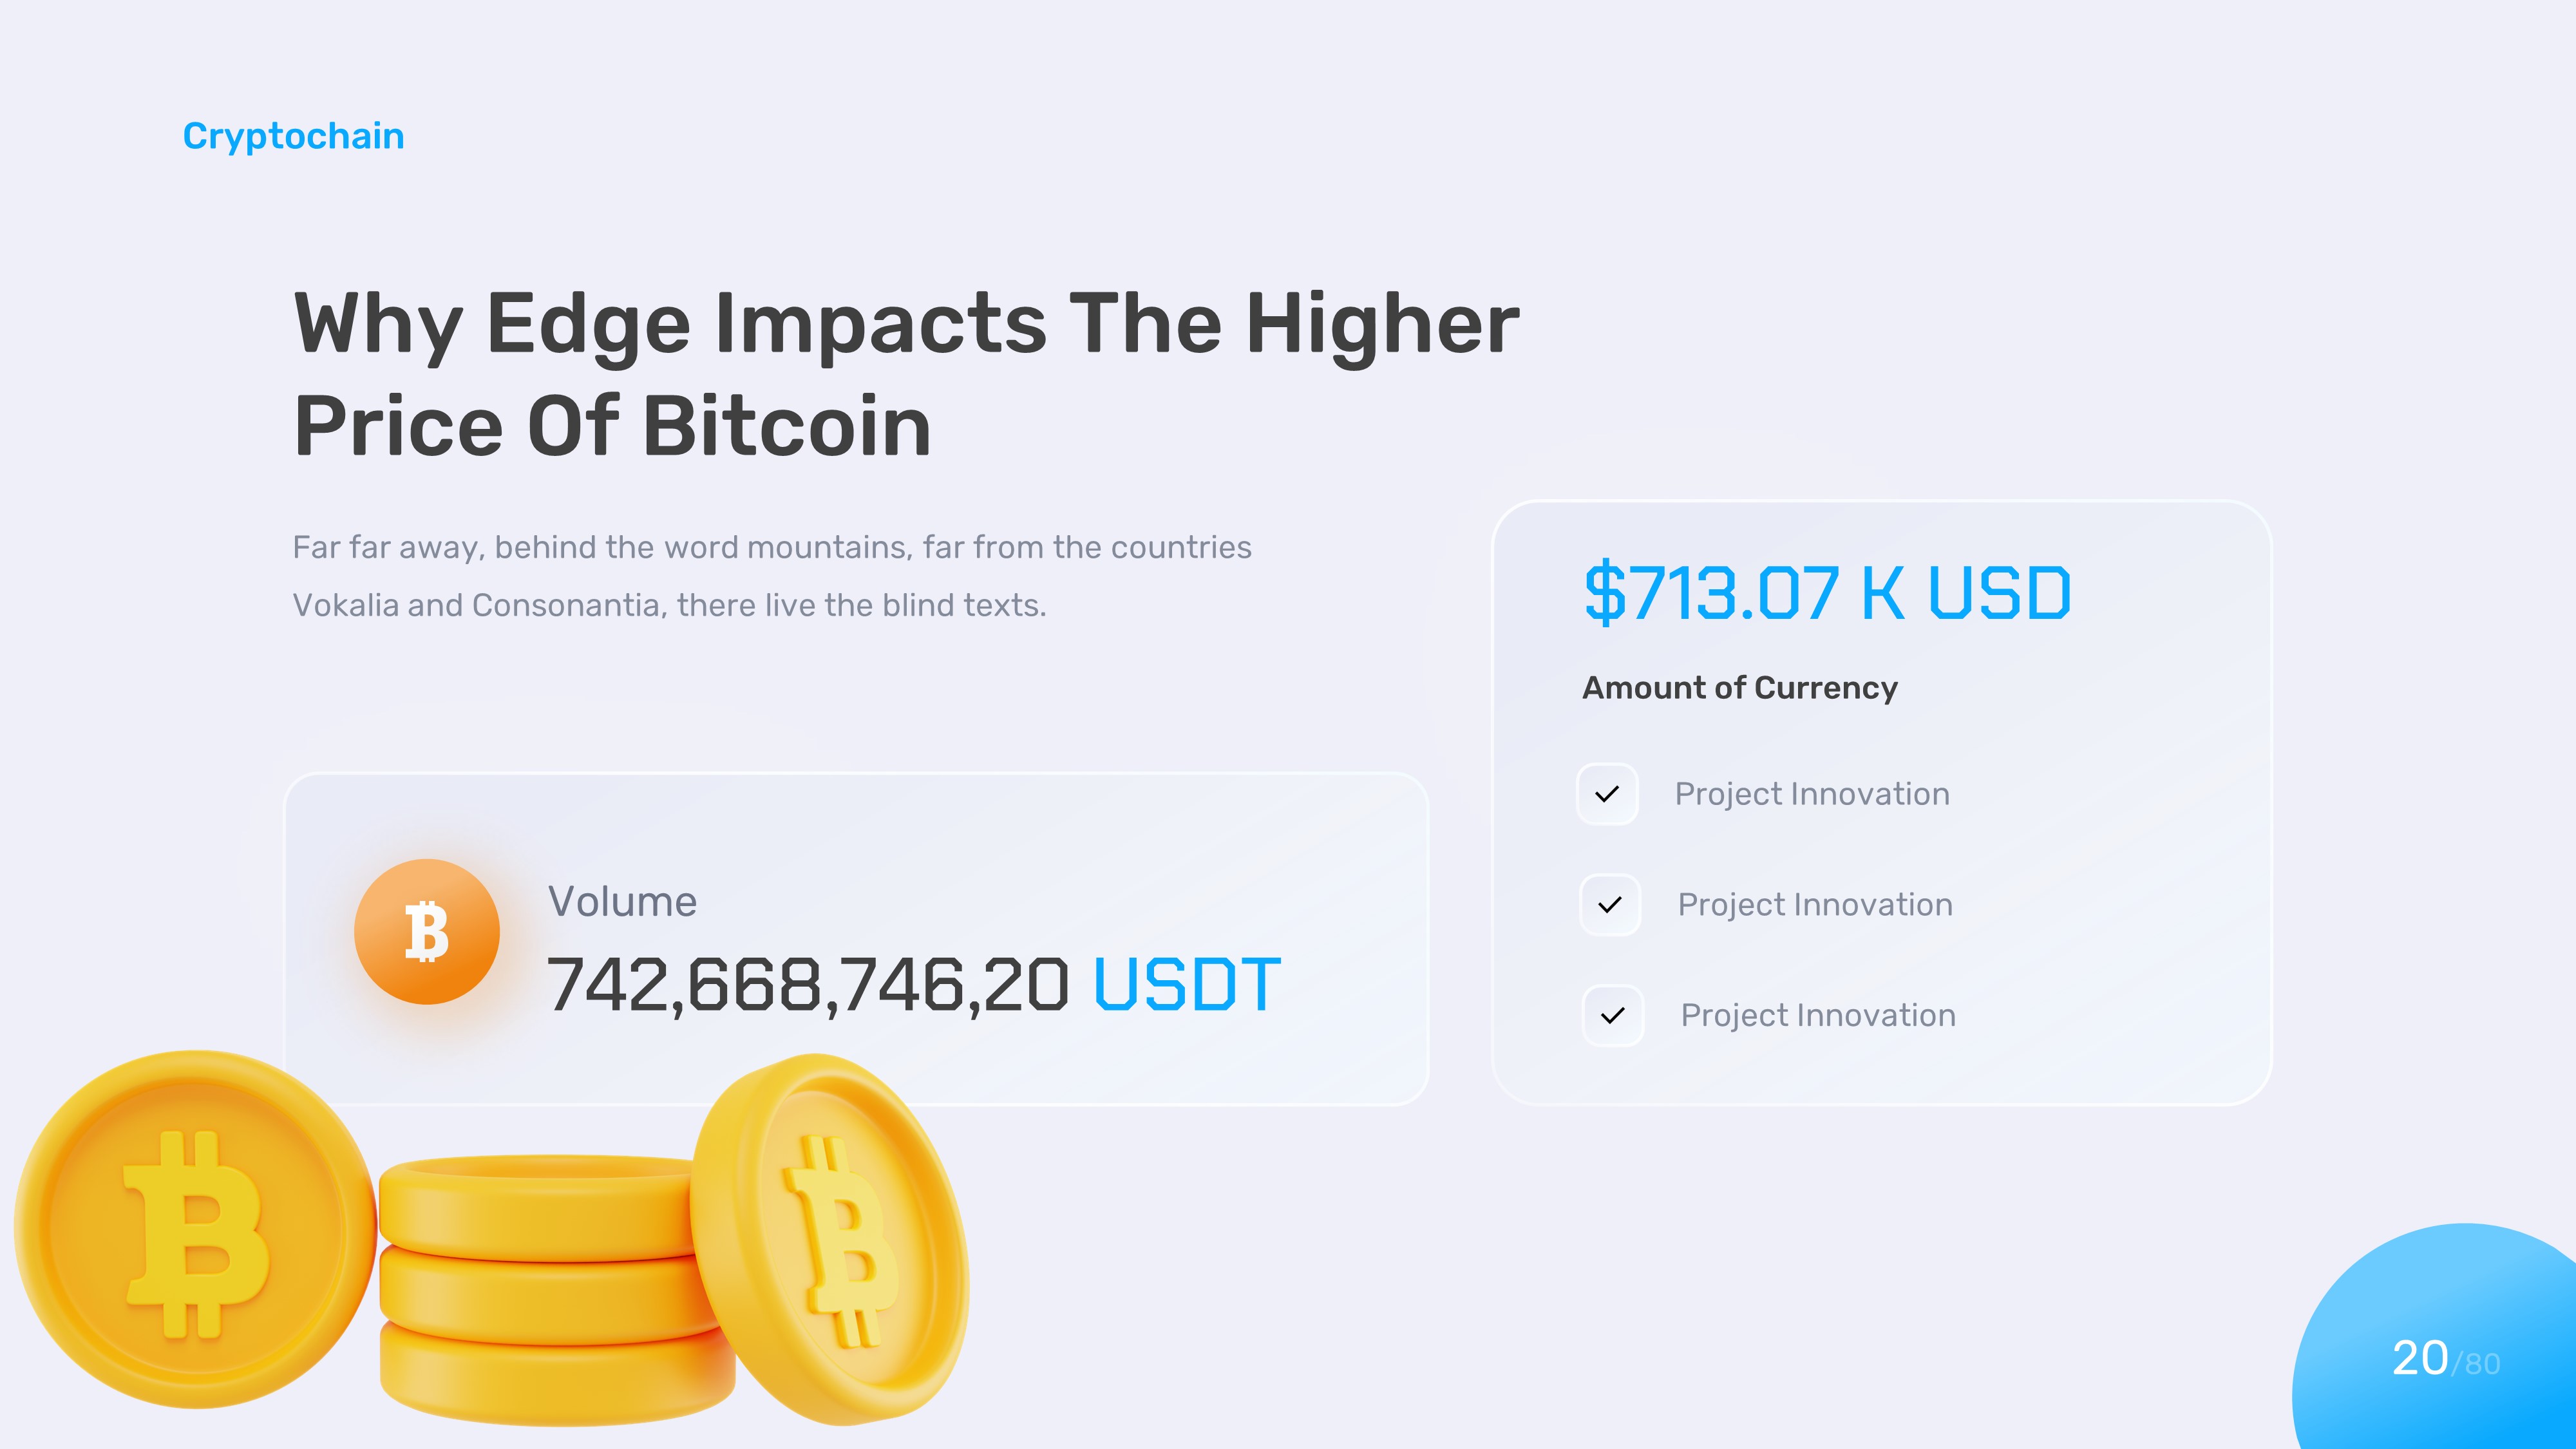Click the 742,668,746,20 volume figure
This screenshot has height=1449, width=2576.
click(x=808, y=985)
